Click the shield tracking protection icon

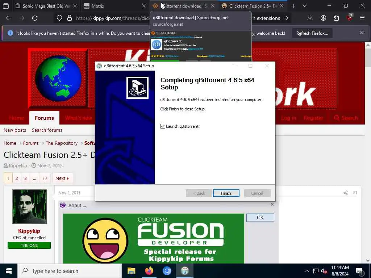click(x=59, y=18)
